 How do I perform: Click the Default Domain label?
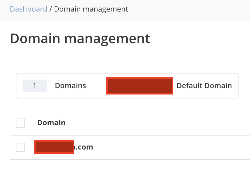204,86
